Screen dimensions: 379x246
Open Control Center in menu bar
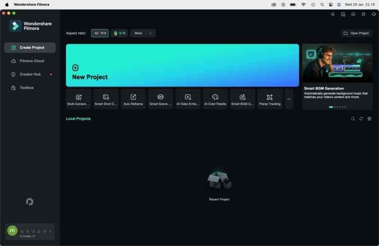click(331, 4)
